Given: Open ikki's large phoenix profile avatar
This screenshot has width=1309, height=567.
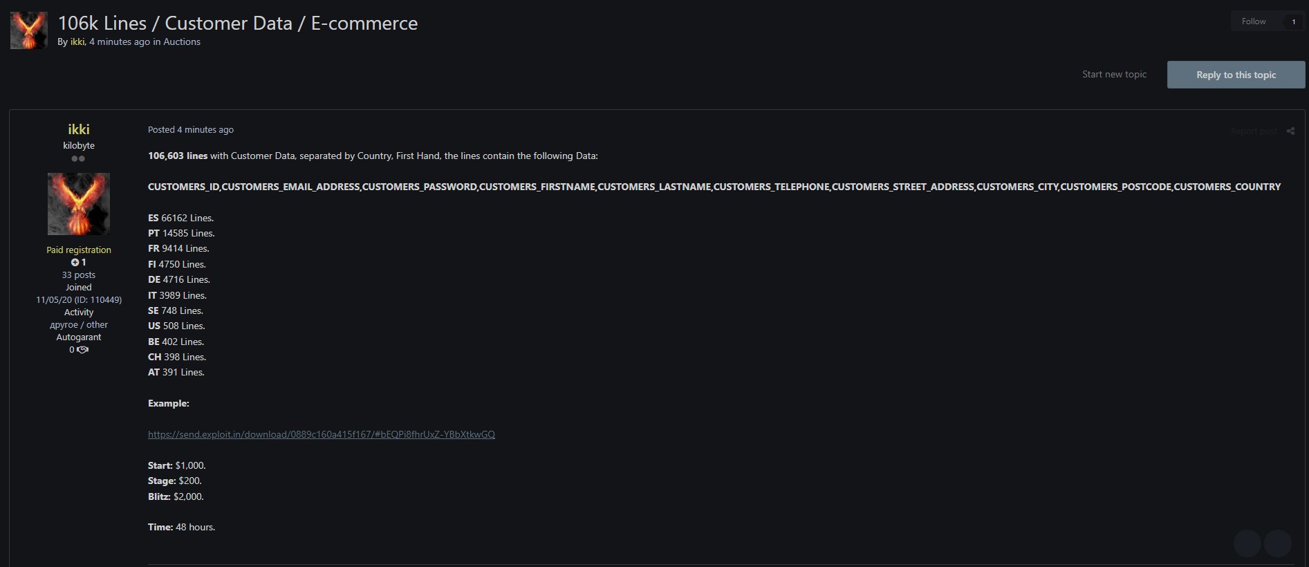Looking at the screenshot, I should click(x=79, y=204).
